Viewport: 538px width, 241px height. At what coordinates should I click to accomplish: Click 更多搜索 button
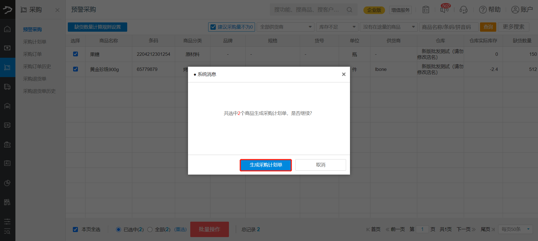click(514, 27)
